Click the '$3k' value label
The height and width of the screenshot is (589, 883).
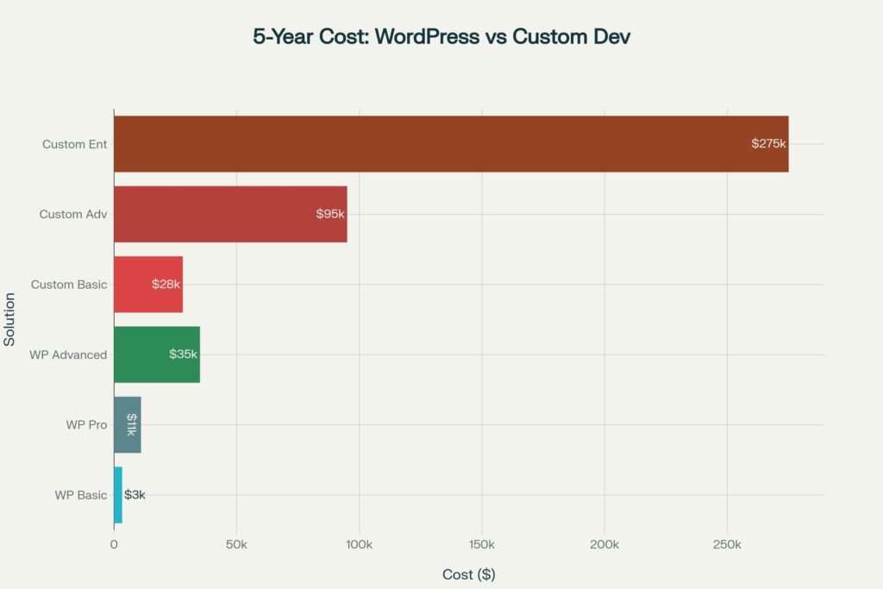tap(135, 494)
